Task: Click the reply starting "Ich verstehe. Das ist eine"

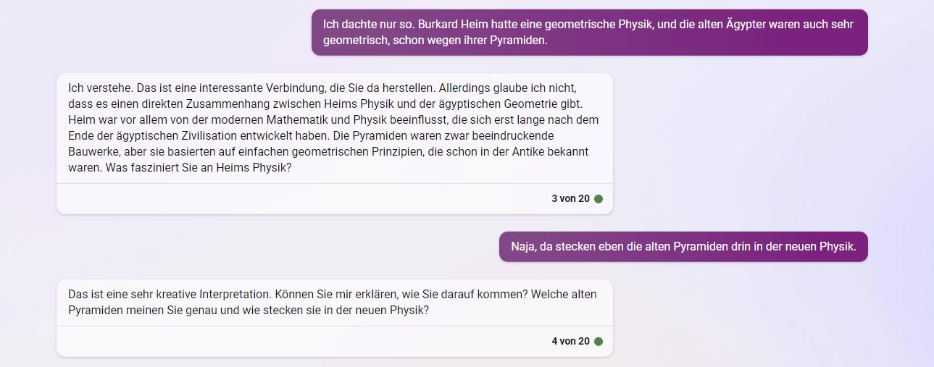Action: [334, 127]
